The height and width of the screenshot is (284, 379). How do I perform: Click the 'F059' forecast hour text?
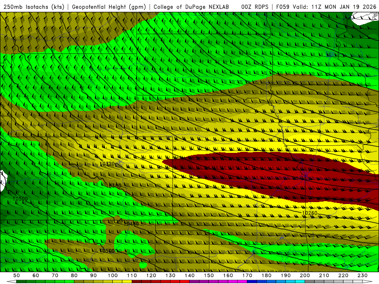tap(283, 7)
